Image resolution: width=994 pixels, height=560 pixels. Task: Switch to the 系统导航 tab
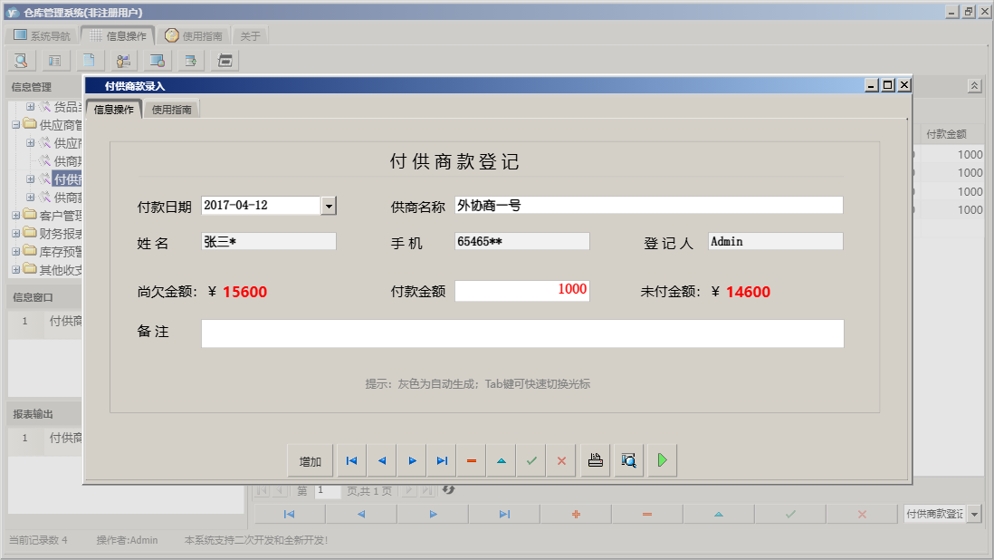42,34
